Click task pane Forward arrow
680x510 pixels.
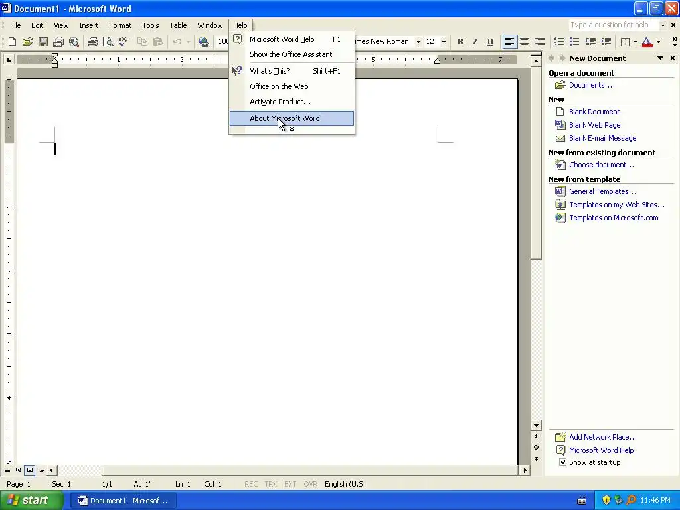(x=562, y=58)
